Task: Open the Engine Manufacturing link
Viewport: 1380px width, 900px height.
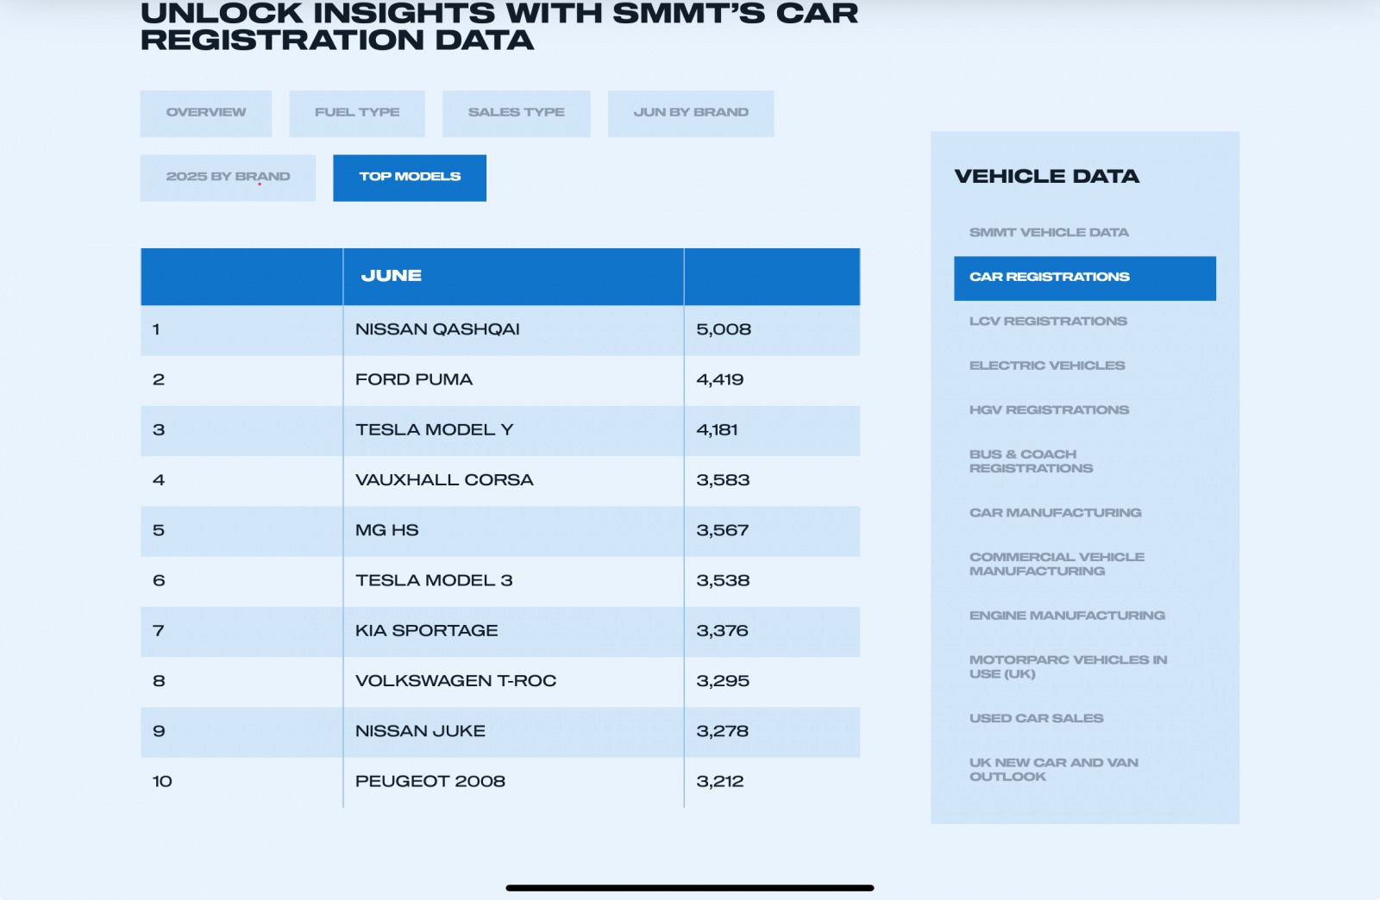Action: (1067, 616)
